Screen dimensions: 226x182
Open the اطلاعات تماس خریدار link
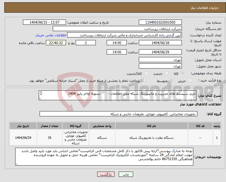tap(51, 35)
